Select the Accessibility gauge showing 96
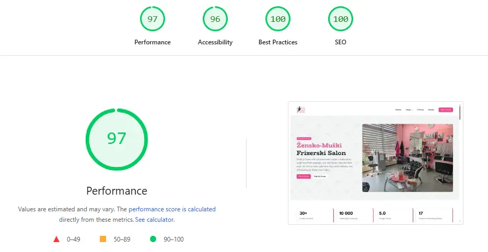488x252 pixels. pos(215,19)
